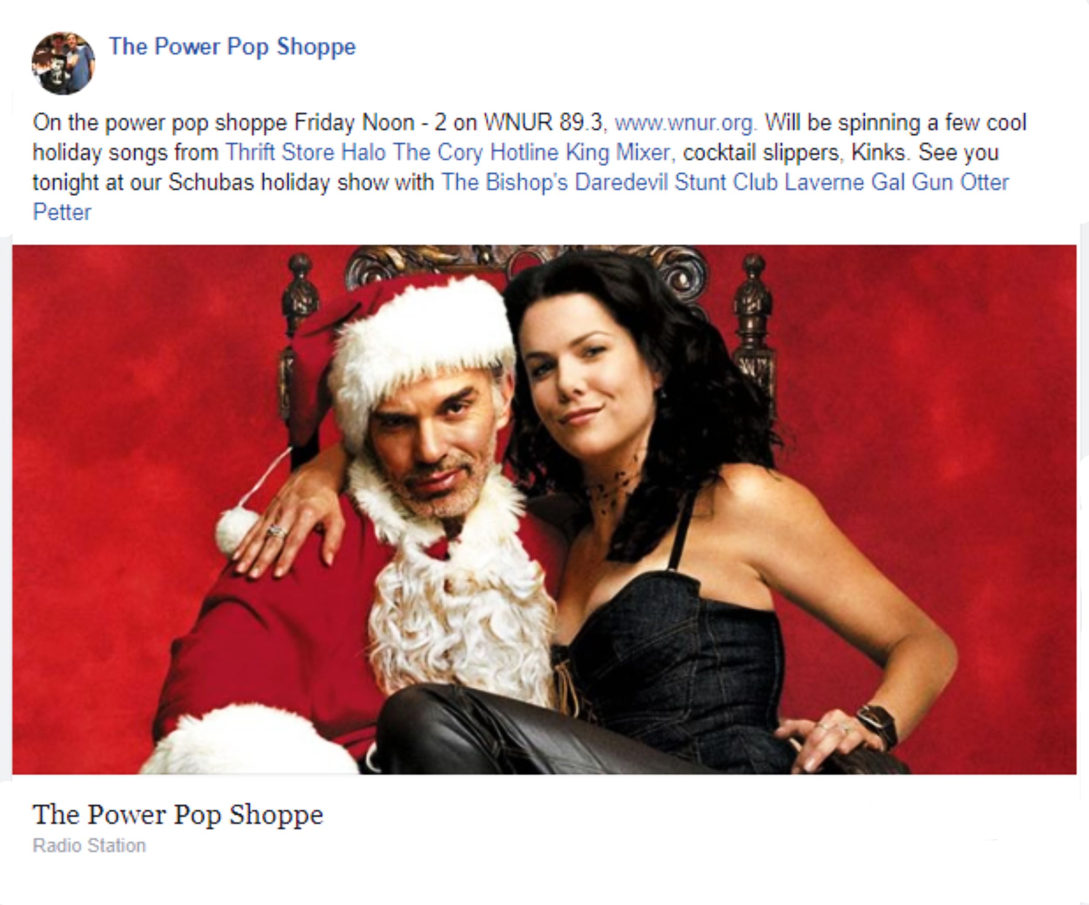Click the WNUR 89.3 text in the post
This screenshot has width=1089, height=905.
point(544,123)
